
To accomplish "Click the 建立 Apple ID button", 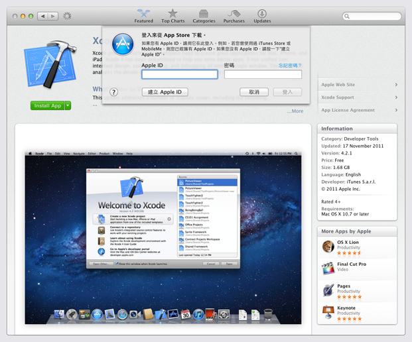I will click(x=165, y=92).
